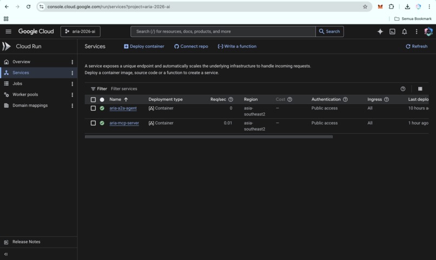Open the browser downloads icon

(x=407, y=6)
